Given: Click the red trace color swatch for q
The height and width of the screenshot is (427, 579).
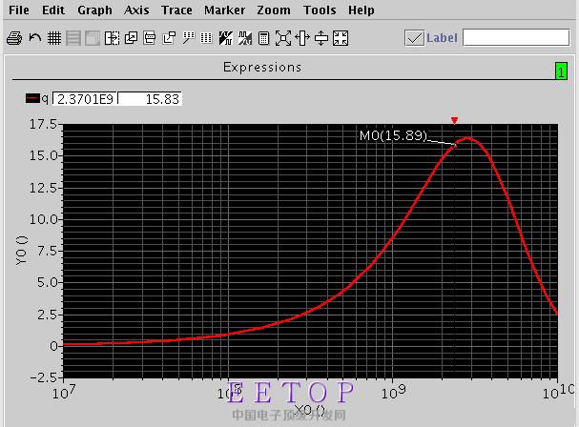Looking at the screenshot, I should pos(32,98).
